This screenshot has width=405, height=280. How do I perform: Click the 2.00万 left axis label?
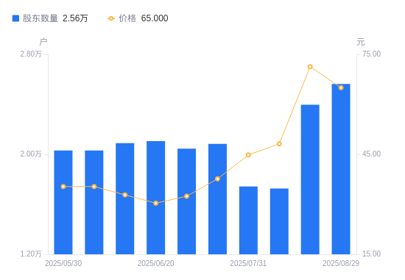[x=31, y=154]
